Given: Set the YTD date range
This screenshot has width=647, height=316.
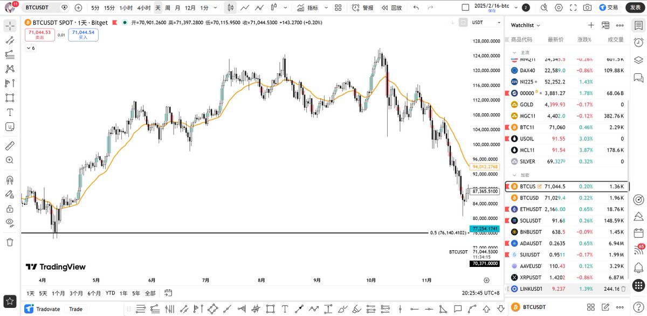Looking at the screenshot, I should pos(110,293).
